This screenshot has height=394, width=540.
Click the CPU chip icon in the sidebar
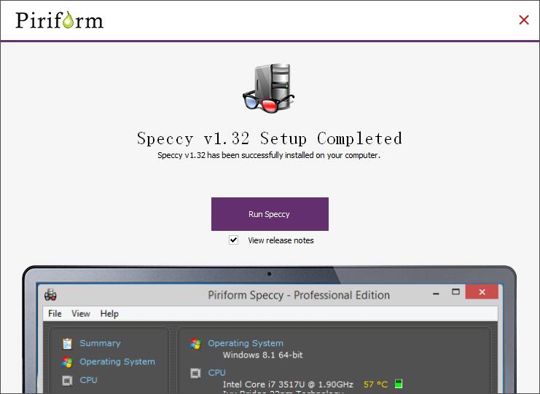tap(67, 380)
